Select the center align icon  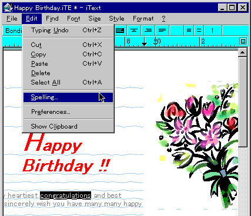[134, 31]
